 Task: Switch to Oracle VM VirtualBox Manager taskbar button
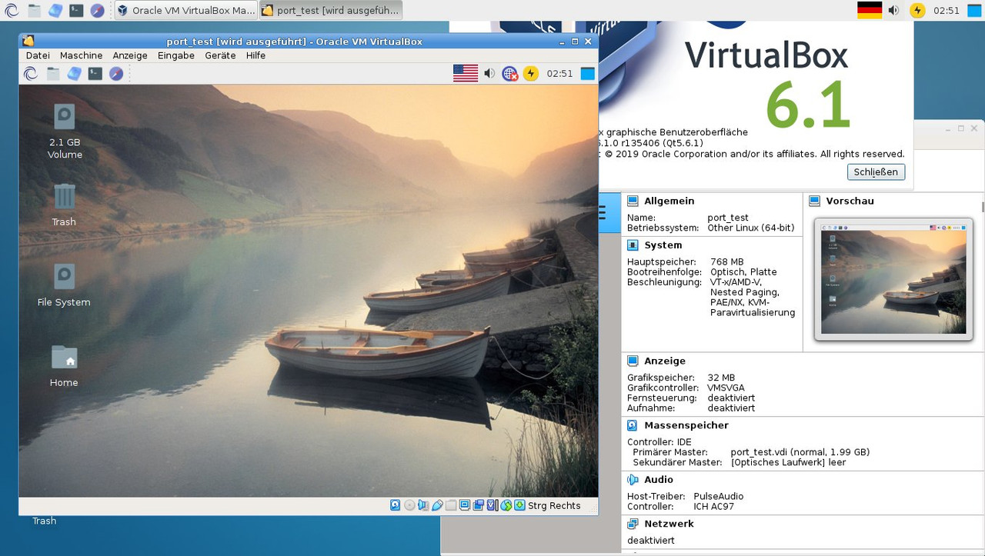[185, 10]
